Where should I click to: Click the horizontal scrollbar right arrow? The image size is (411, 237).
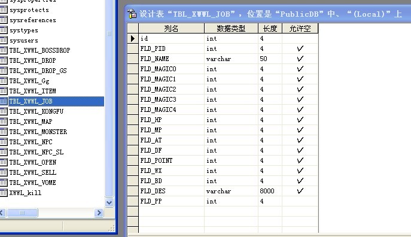click(x=99, y=212)
